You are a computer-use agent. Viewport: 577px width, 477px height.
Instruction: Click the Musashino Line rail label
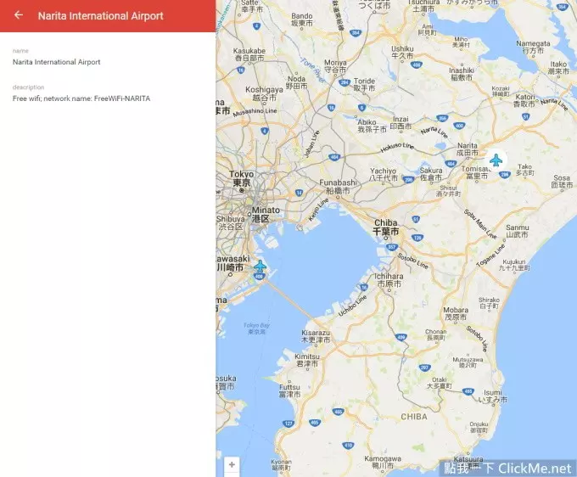click(255, 111)
